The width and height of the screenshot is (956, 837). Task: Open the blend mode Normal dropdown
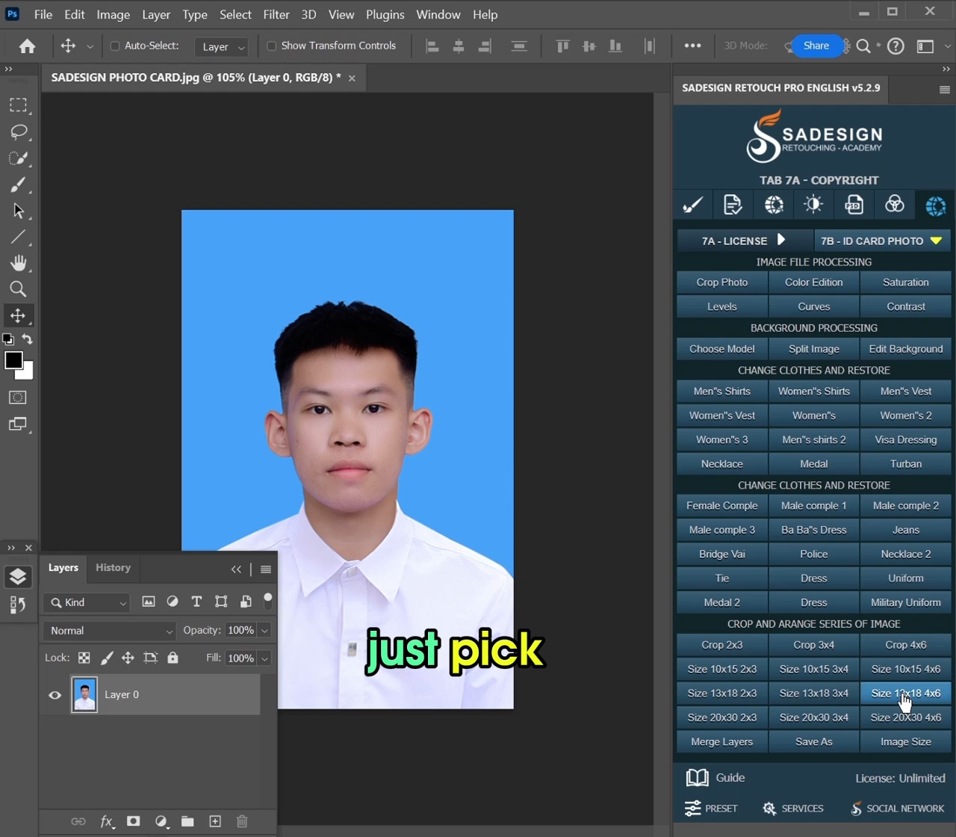coord(110,631)
